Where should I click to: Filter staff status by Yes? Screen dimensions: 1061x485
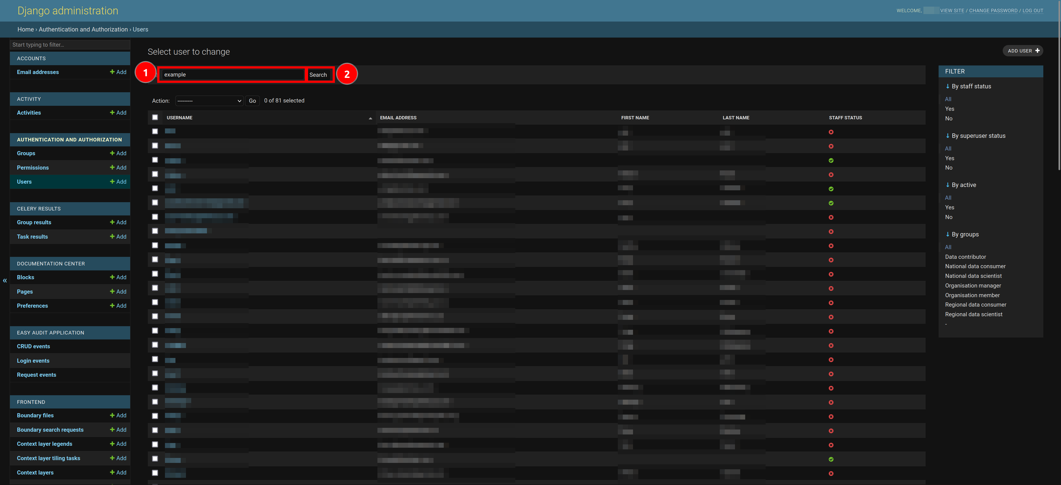(x=949, y=109)
